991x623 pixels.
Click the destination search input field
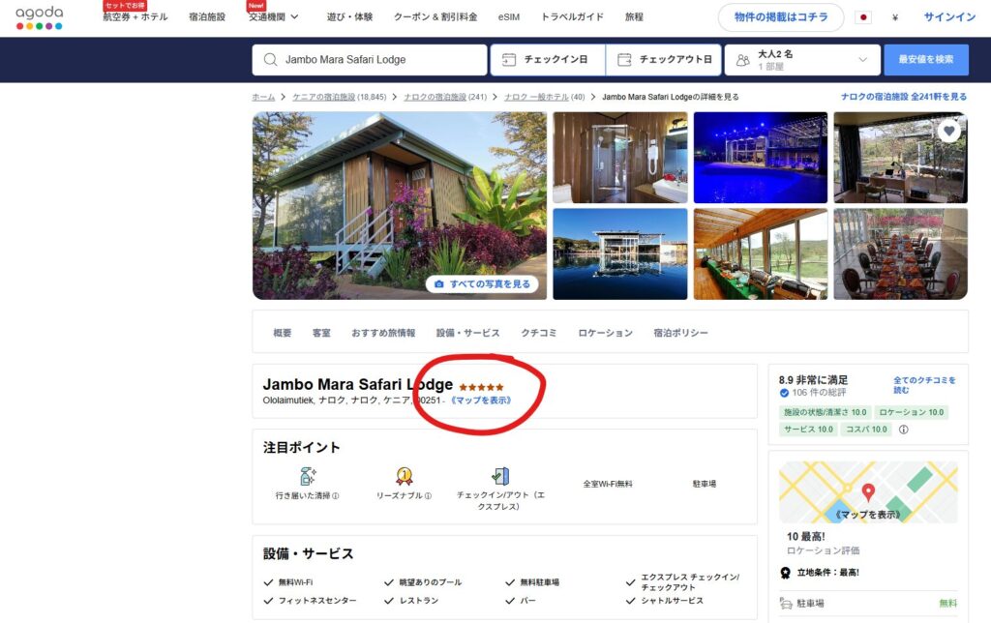[x=370, y=59]
